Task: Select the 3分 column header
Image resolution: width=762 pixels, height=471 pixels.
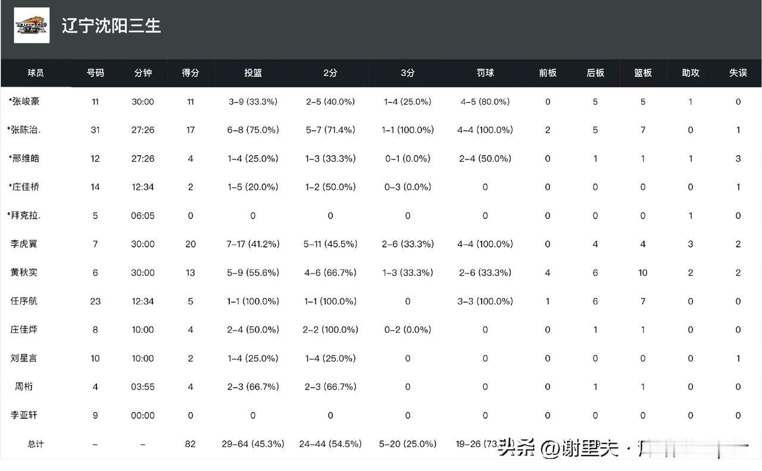Action: point(408,73)
